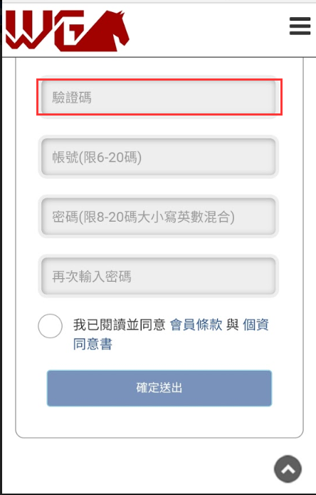
Task: Click the 個資 text at line end
Action: [256, 325]
